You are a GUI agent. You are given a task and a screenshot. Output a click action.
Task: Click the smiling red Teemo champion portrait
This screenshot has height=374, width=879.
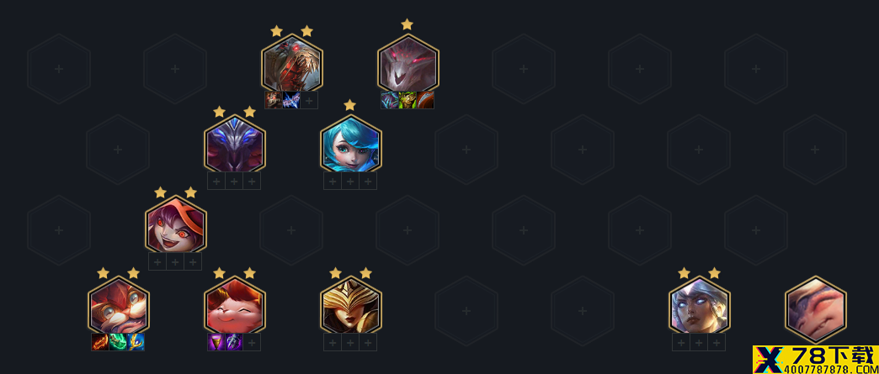click(235, 304)
